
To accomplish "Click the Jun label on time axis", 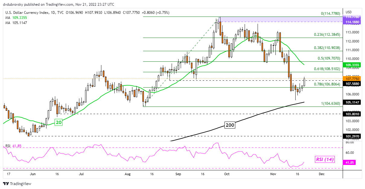I will coord(33,174).
